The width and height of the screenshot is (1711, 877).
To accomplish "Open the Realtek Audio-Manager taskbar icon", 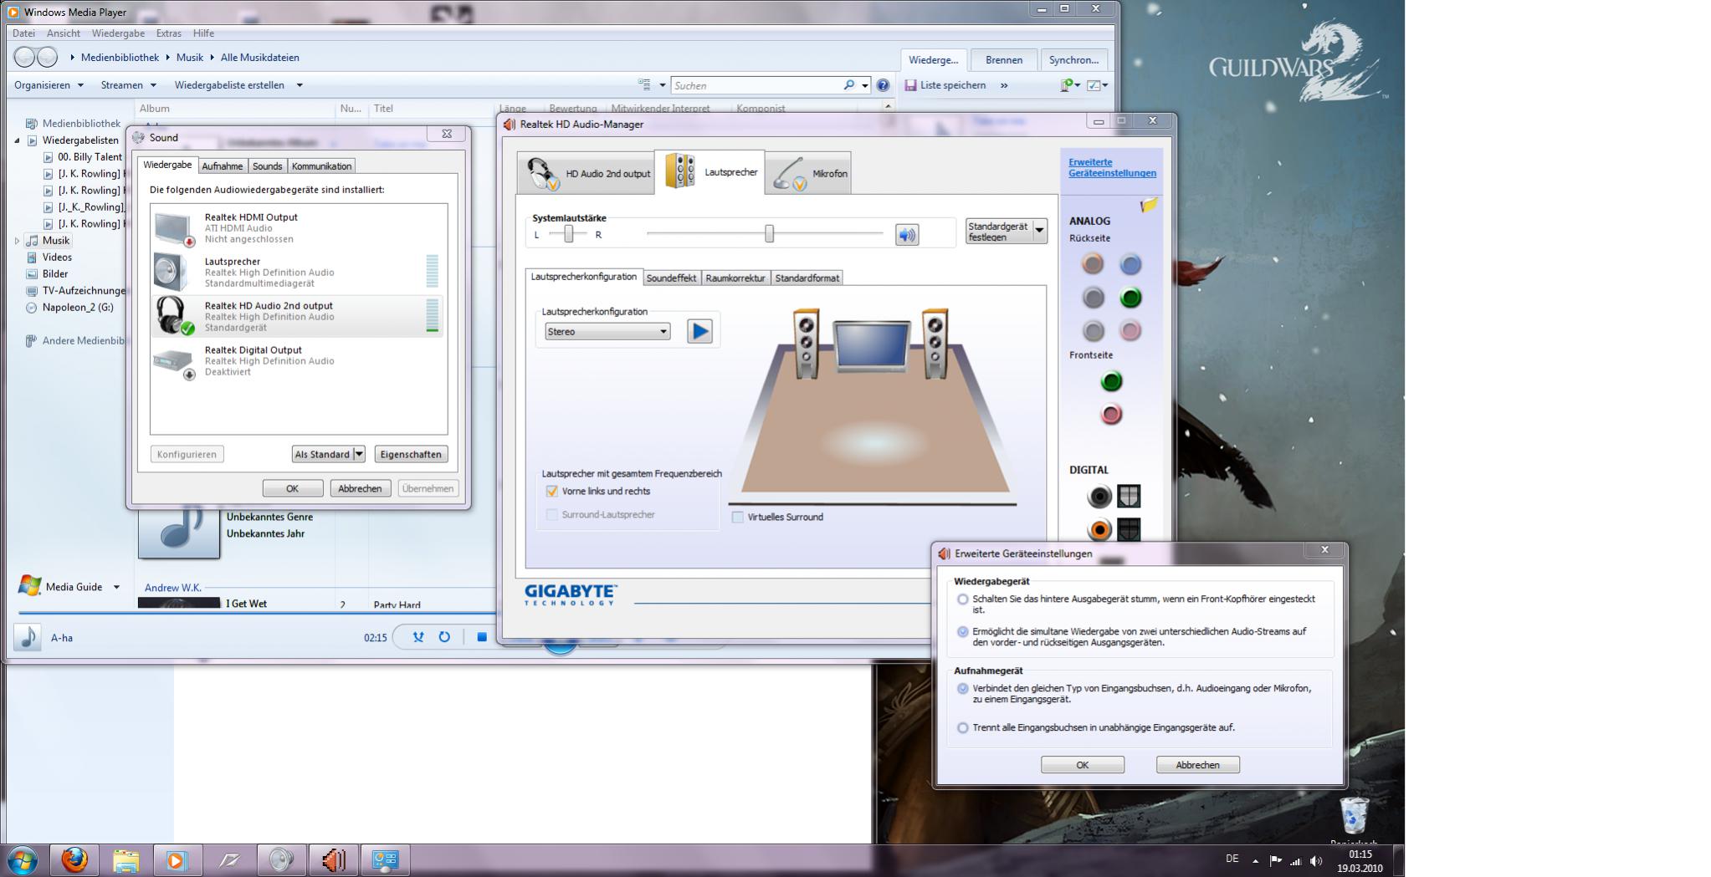I will (333, 859).
